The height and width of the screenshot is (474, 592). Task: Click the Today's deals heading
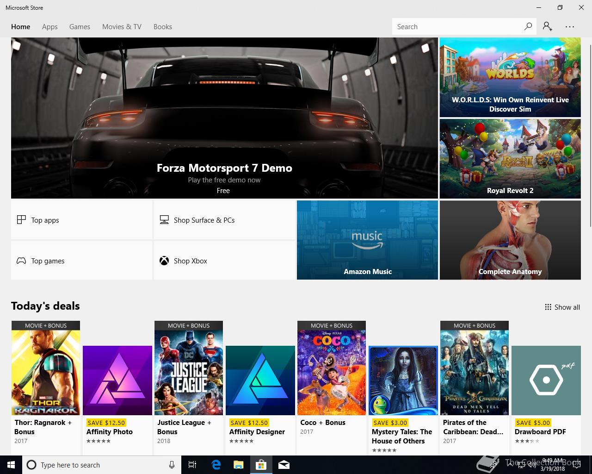pos(45,306)
